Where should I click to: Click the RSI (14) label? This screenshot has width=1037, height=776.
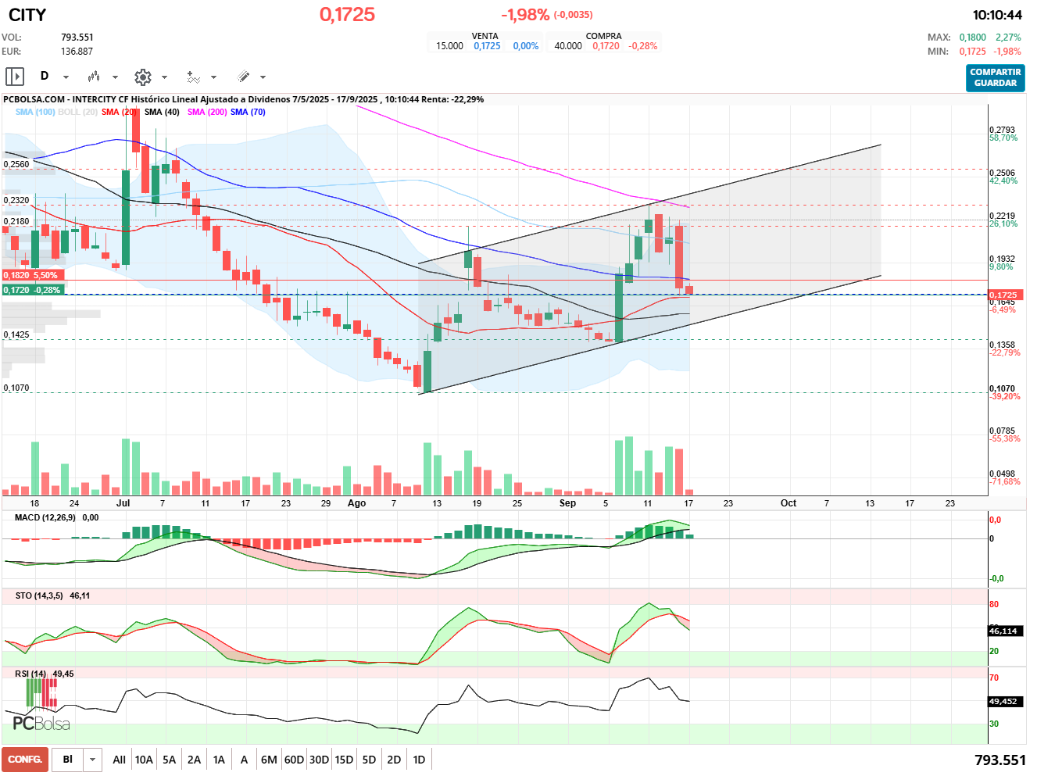click(30, 674)
